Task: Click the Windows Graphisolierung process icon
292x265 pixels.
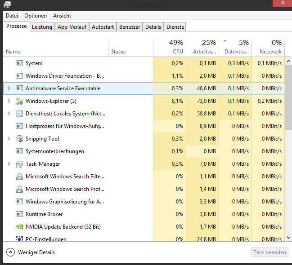Action: [19, 202]
